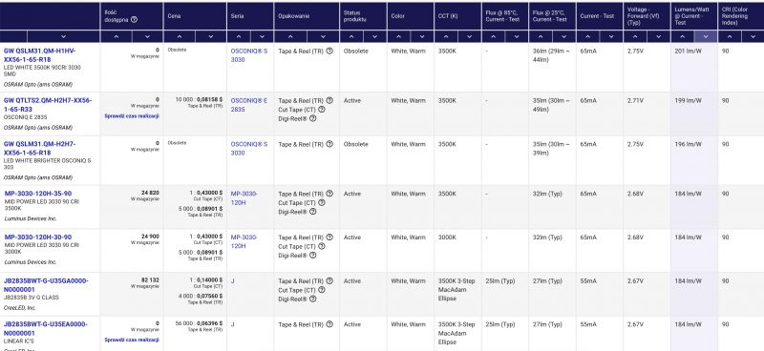Sort CCT (K) column ascending
The image size is (764, 351).
(446, 36)
